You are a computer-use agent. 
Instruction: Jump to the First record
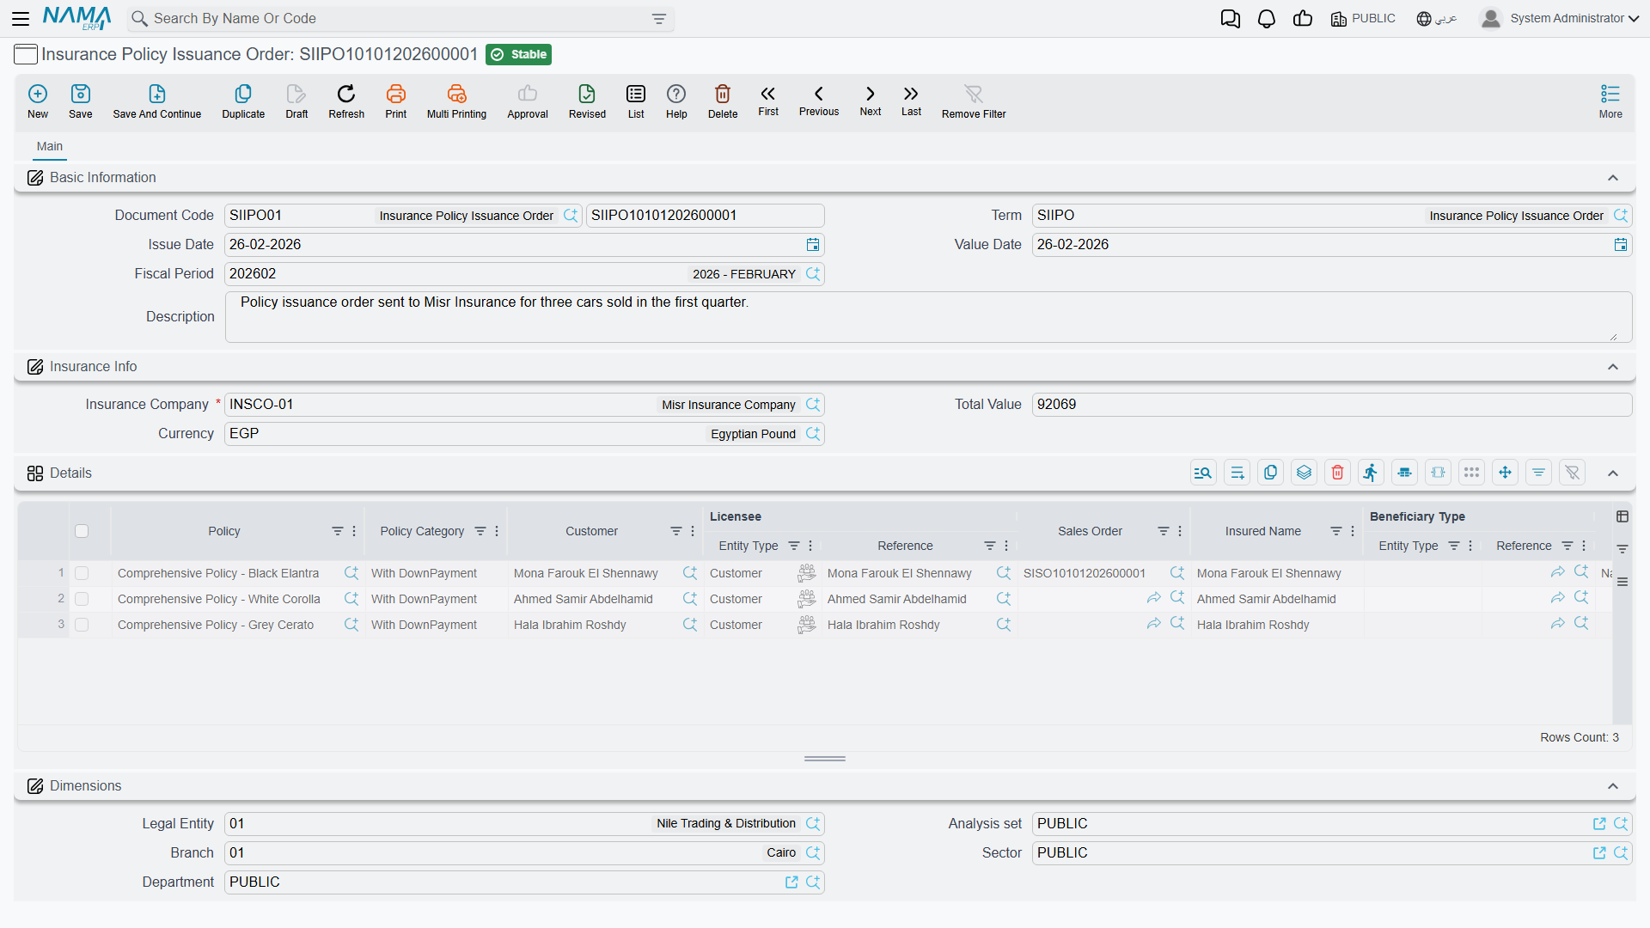[x=768, y=100]
